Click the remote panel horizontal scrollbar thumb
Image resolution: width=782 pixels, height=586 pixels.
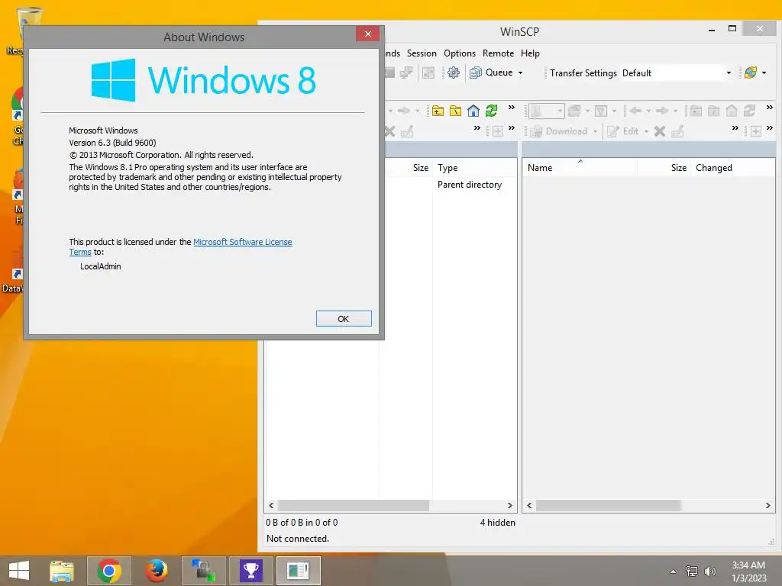point(608,505)
